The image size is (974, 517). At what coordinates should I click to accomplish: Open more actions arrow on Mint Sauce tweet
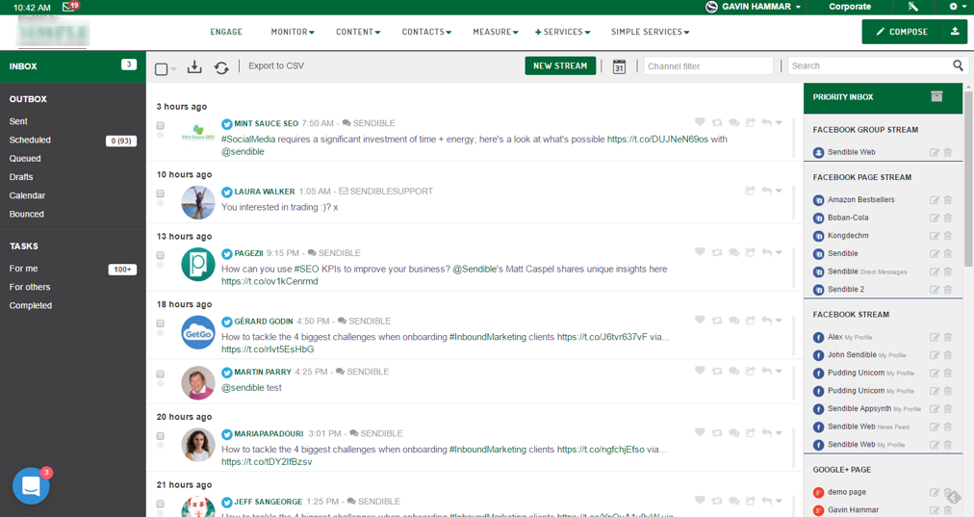pyautogui.click(x=779, y=123)
